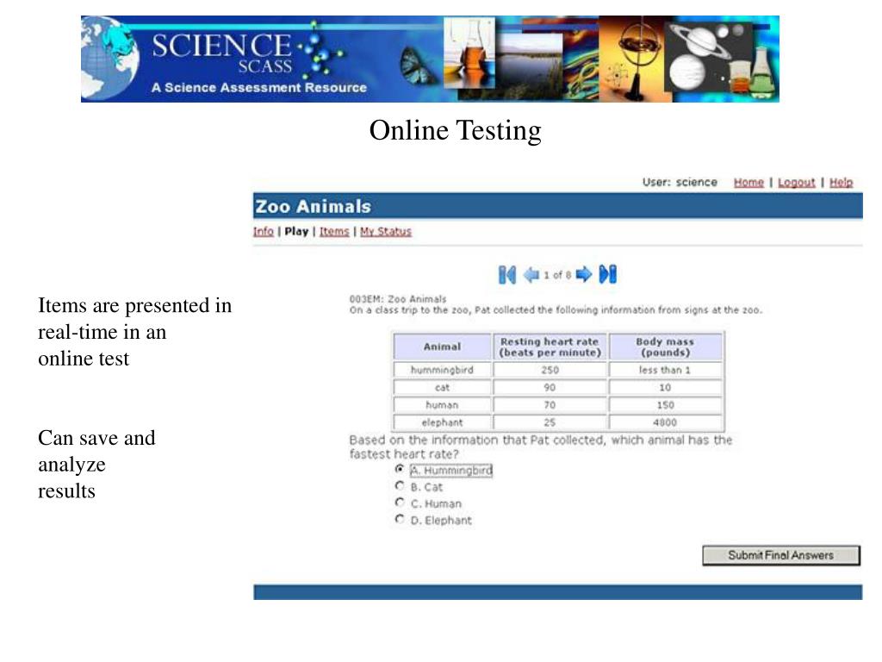
Task: Choose answer B. Cat
Action: (x=400, y=486)
